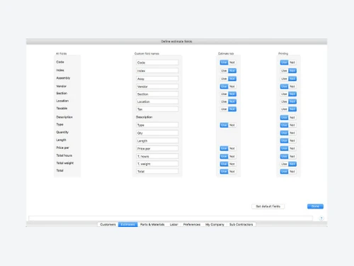Set Taxable to Use in Estimate tab
Screen dimensions: 354x266
click(x=224, y=109)
